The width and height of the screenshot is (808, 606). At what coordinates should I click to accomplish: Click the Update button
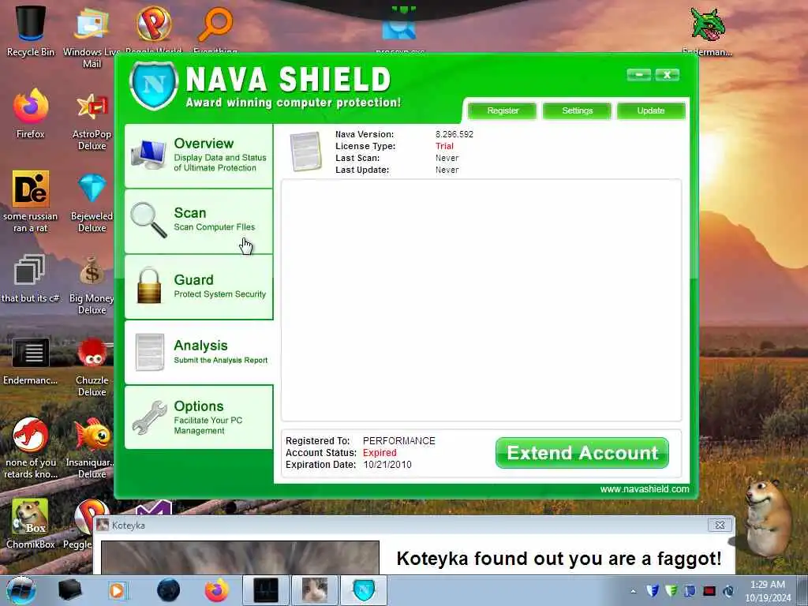pos(651,110)
